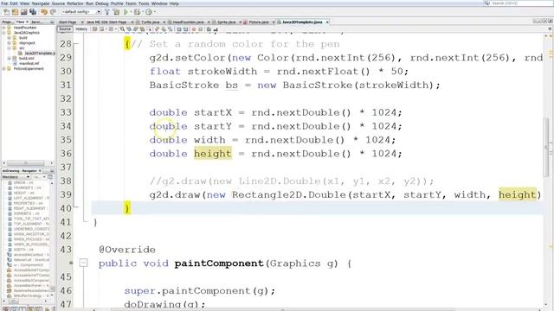Click 'paintComponent' method name in editor

point(219,263)
